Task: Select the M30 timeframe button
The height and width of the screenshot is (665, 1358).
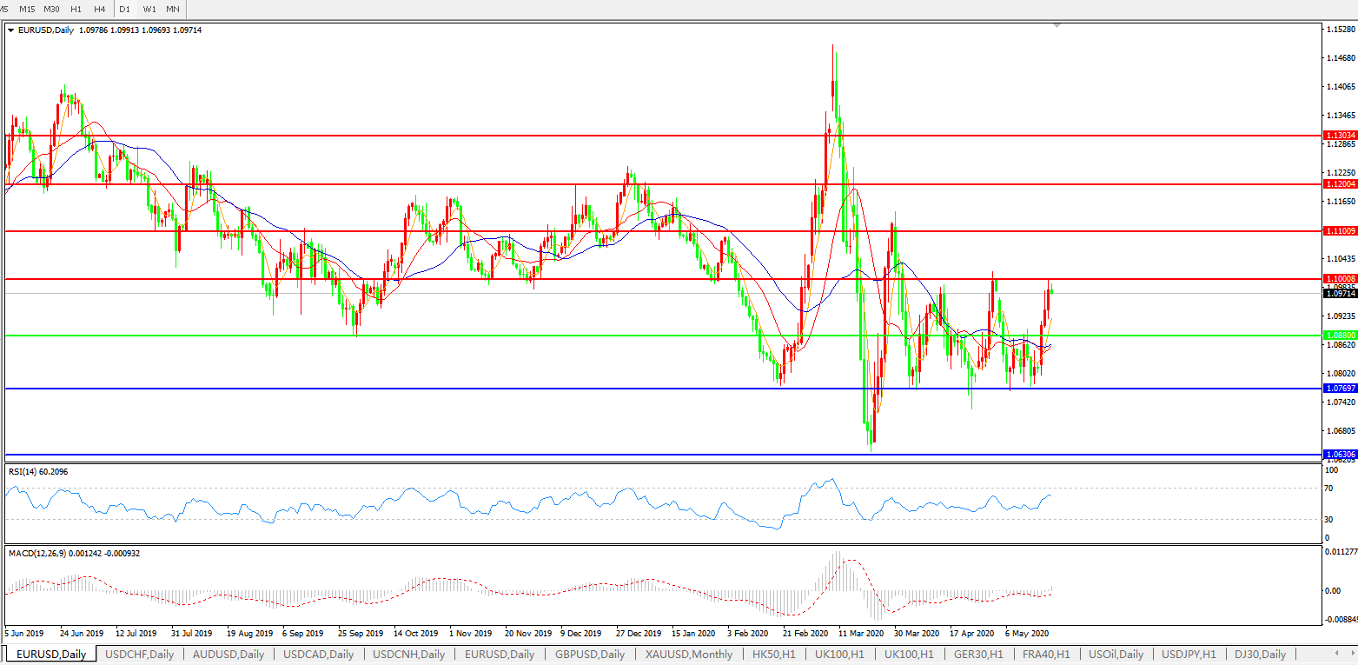Action: point(51,9)
